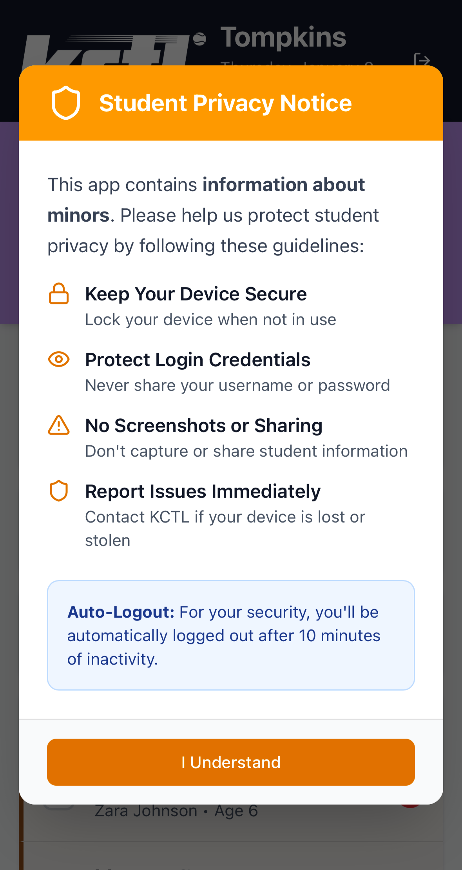Click the warning triangle icon beside No Screenshots
This screenshot has height=870, width=462.
click(x=59, y=425)
